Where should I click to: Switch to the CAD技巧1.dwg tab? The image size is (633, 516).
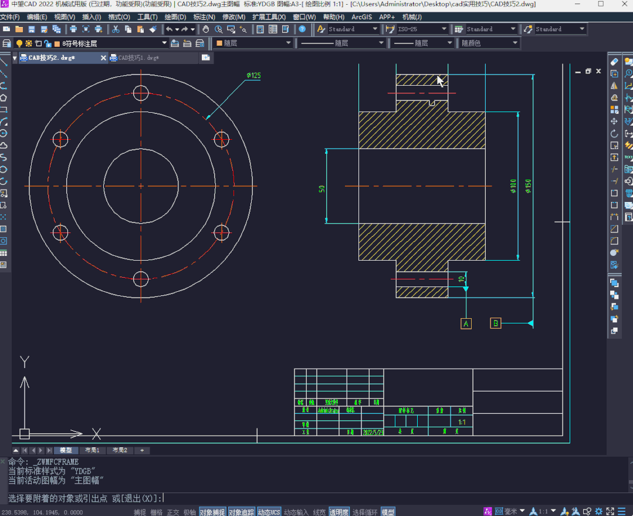(138, 58)
